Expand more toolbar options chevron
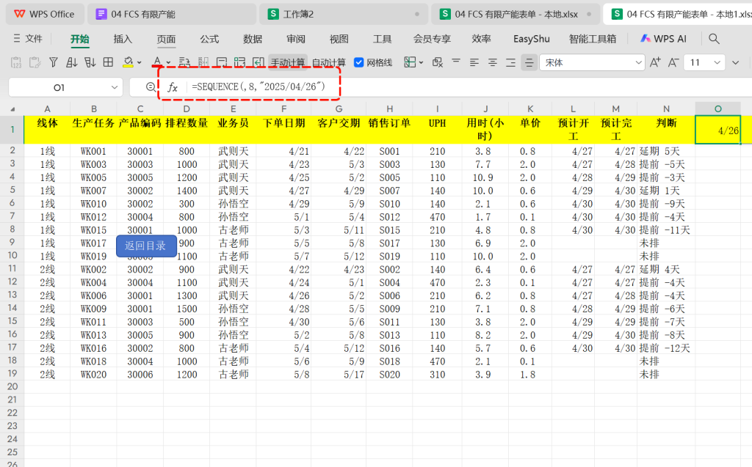This screenshot has width=752, height=467. pyautogui.click(x=736, y=63)
